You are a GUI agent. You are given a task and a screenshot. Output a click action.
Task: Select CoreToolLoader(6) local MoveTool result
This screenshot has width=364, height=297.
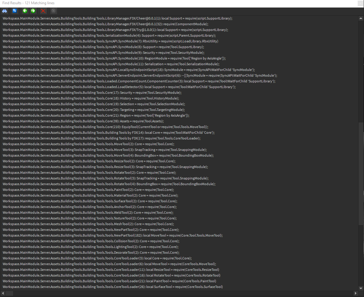coord(110,264)
